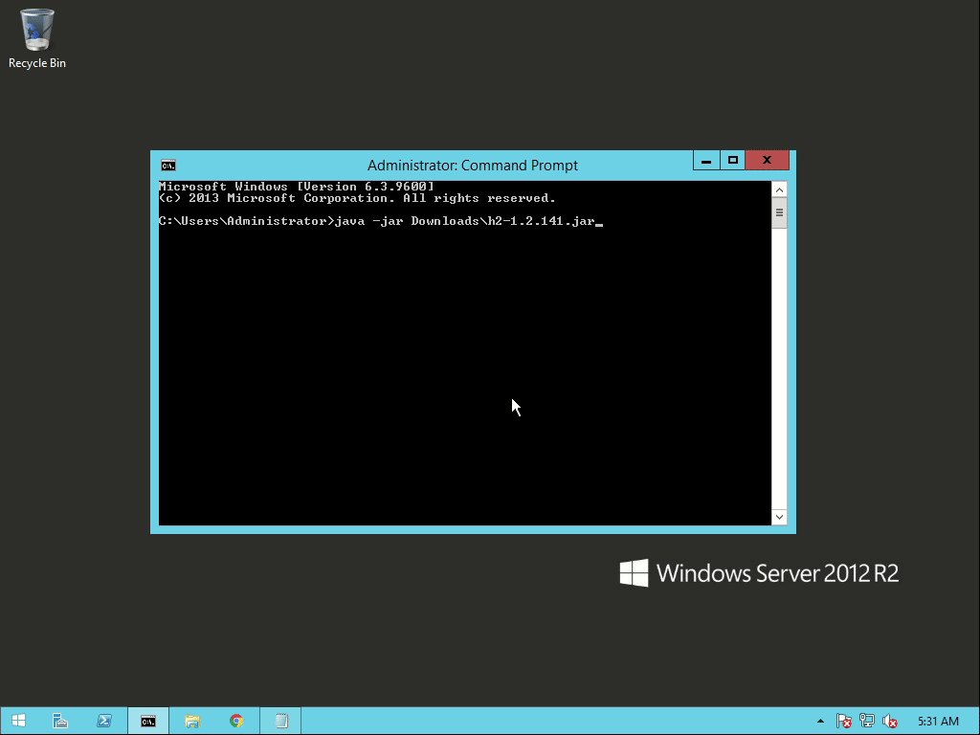980x735 pixels.
Task: Show hidden tray icons arrow
Action: pos(820,722)
